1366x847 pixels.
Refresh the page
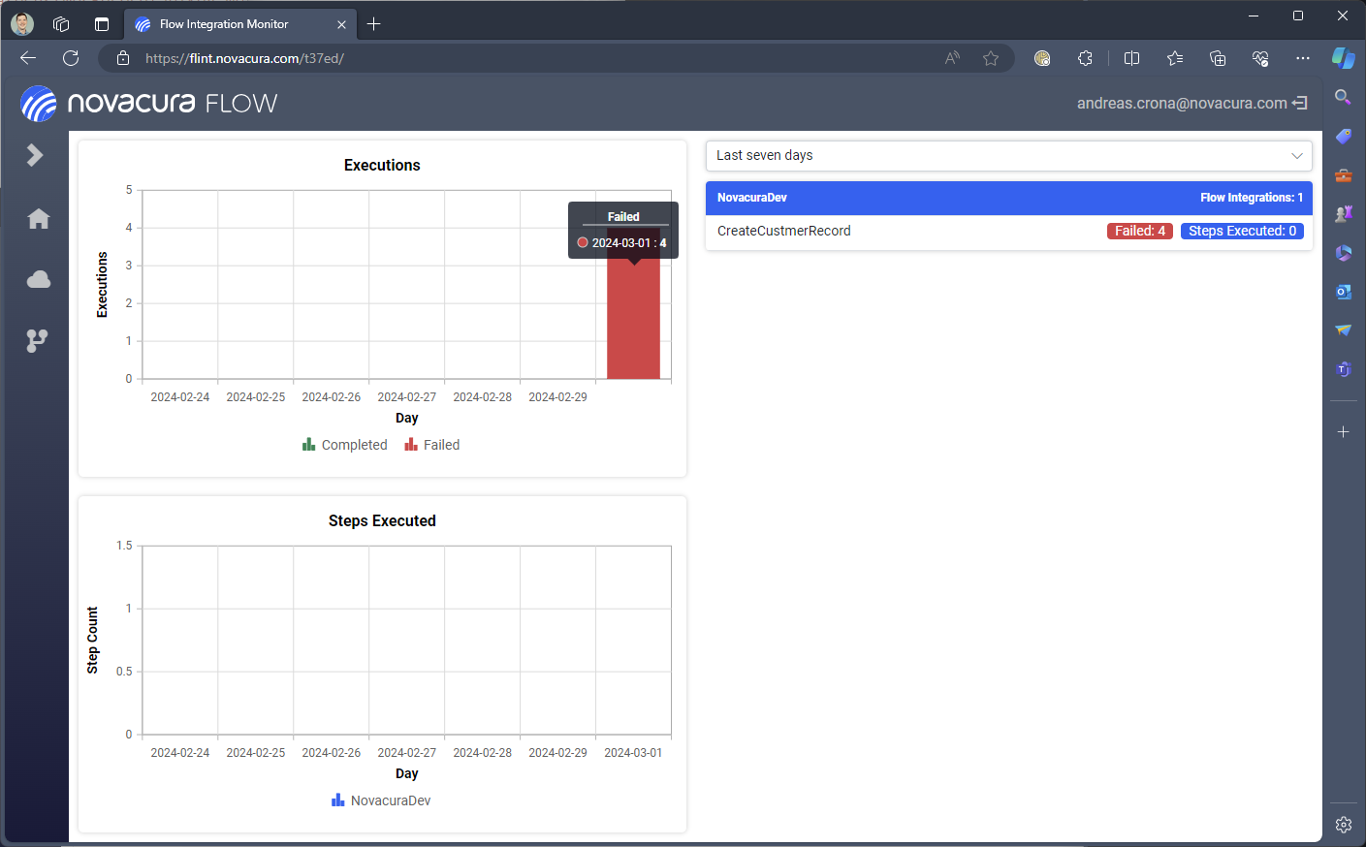point(71,58)
